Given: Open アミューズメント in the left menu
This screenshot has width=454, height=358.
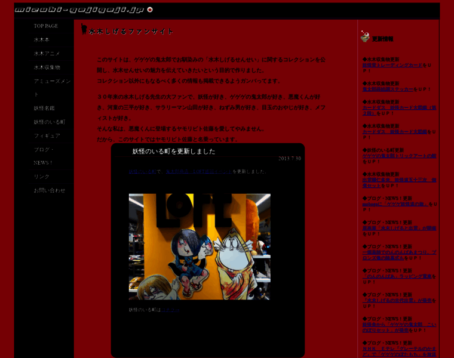Looking at the screenshot, I should [x=51, y=88].
